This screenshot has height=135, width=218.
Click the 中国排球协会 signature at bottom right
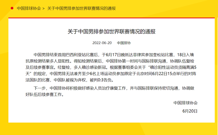pos(185,103)
